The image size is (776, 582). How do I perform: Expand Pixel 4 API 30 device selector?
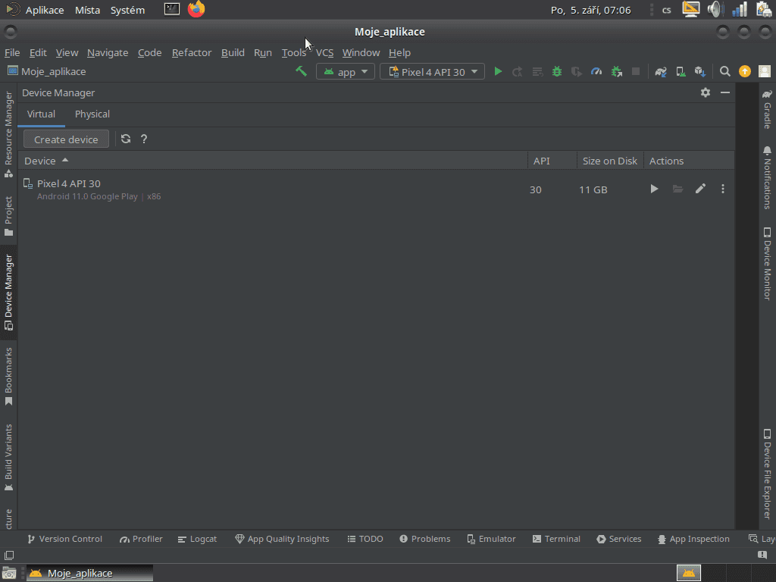tap(433, 71)
